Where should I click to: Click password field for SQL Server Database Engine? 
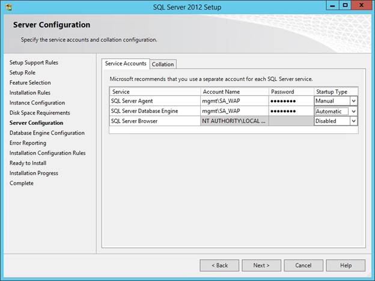pos(291,111)
